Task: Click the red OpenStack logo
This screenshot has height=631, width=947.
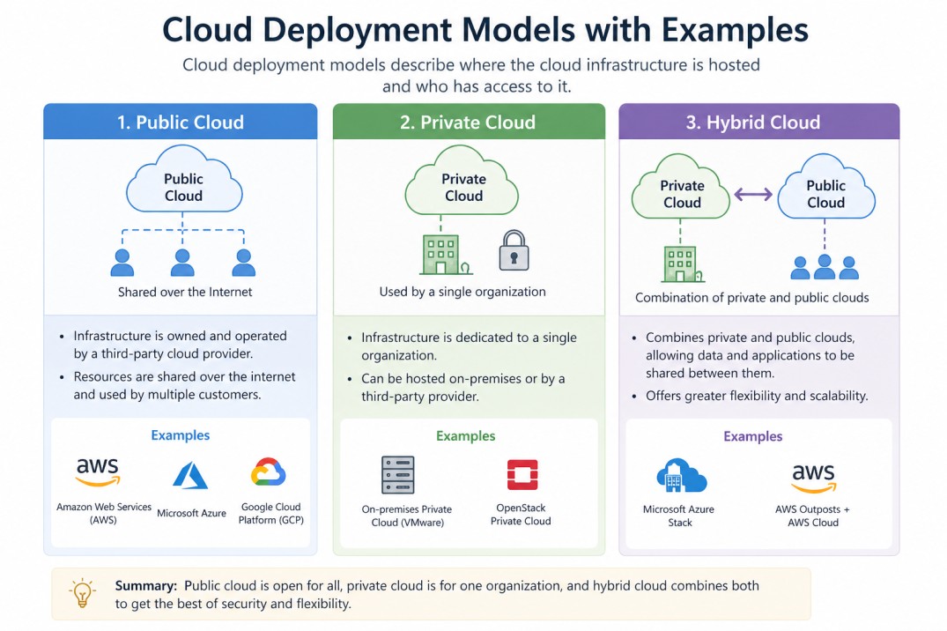Action: (522, 474)
